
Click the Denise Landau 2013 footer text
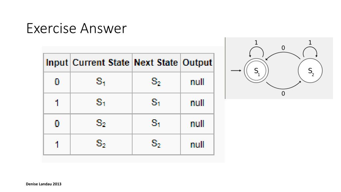coord(44,184)
